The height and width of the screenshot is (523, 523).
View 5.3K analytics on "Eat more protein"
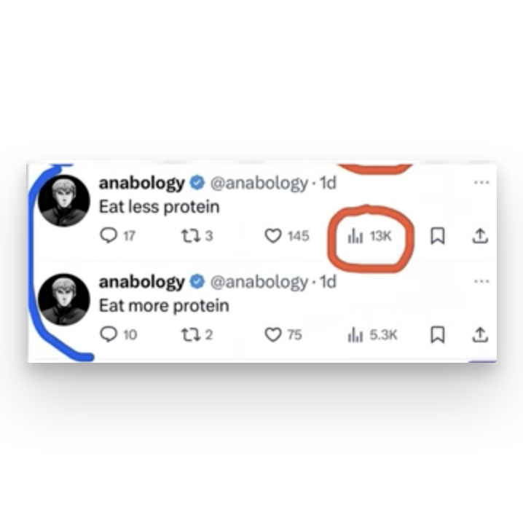[x=372, y=334]
